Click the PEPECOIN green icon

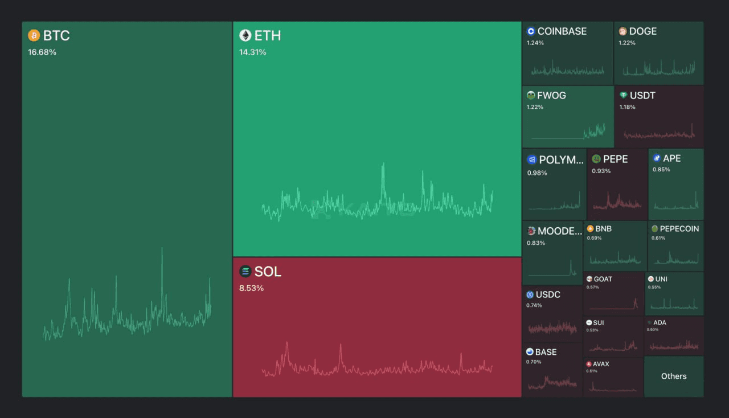[x=655, y=228]
